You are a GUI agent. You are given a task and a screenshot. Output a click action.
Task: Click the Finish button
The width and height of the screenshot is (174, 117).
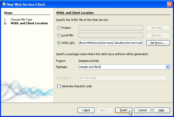124,110
